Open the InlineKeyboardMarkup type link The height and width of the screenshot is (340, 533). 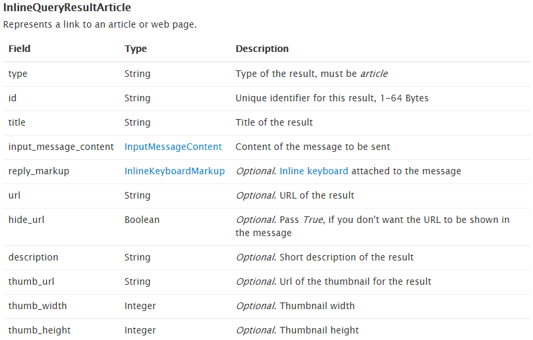[x=175, y=171]
